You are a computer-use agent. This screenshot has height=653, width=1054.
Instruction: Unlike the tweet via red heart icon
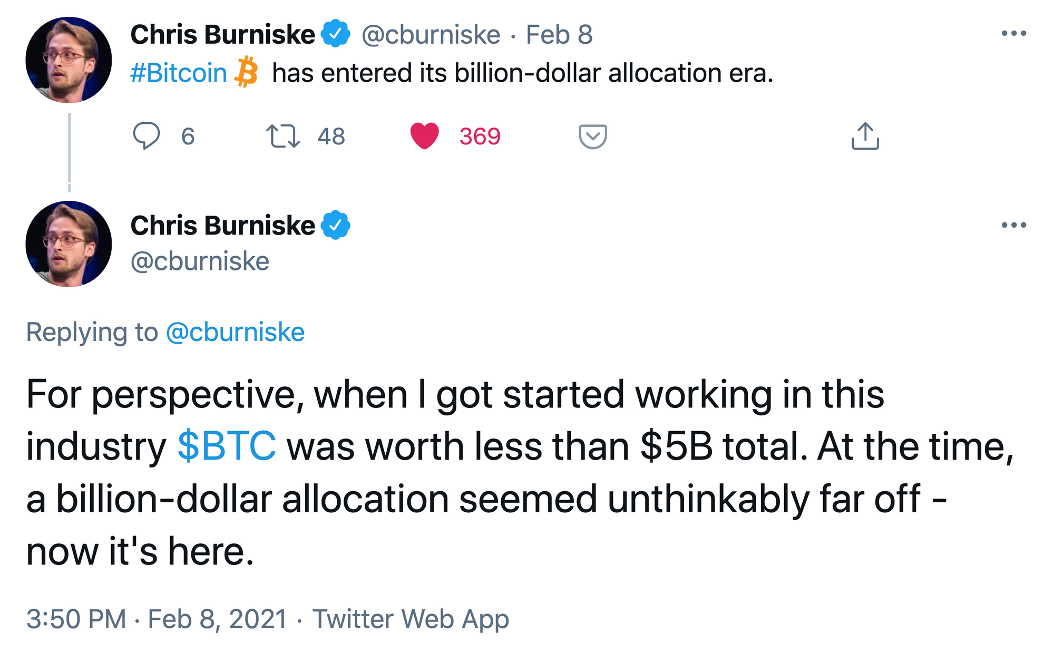(424, 136)
